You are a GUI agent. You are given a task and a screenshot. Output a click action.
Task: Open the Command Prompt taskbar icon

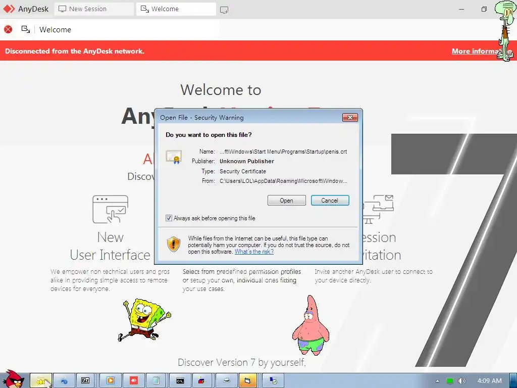point(180,381)
